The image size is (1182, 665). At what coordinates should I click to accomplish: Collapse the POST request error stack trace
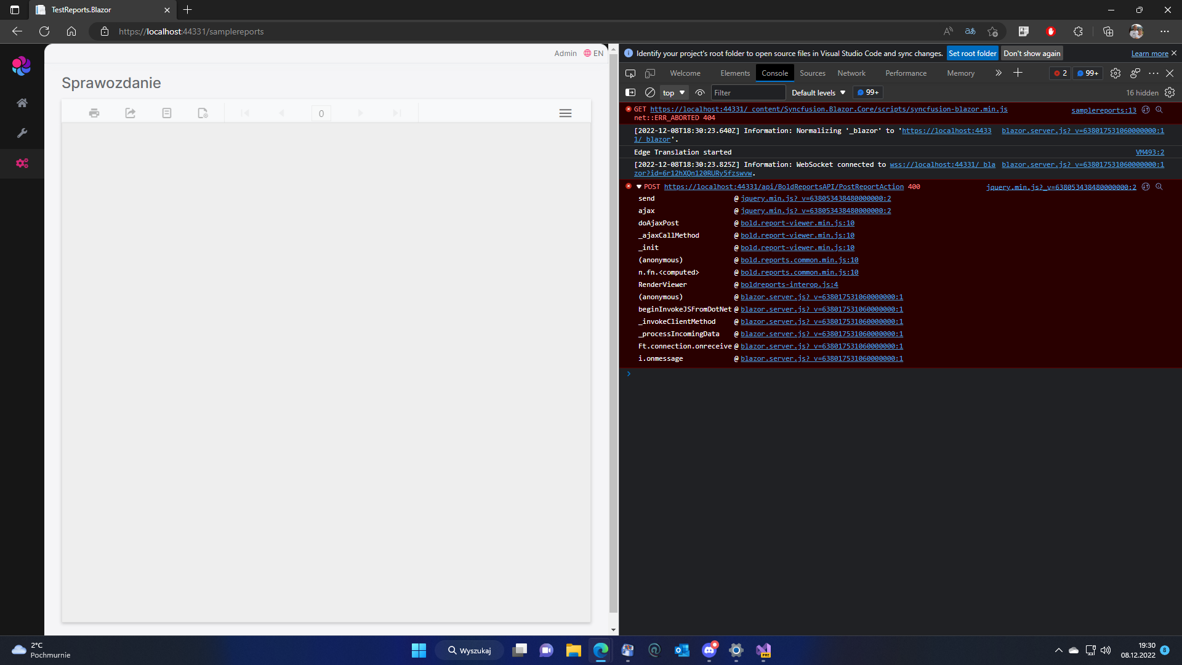point(639,187)
